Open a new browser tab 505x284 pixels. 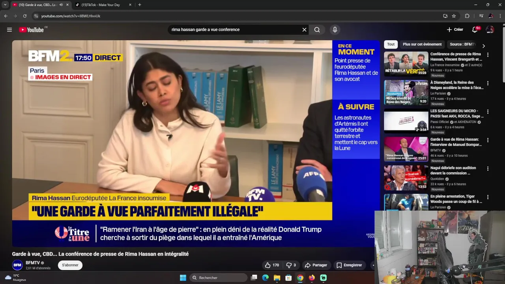point(139,5)
